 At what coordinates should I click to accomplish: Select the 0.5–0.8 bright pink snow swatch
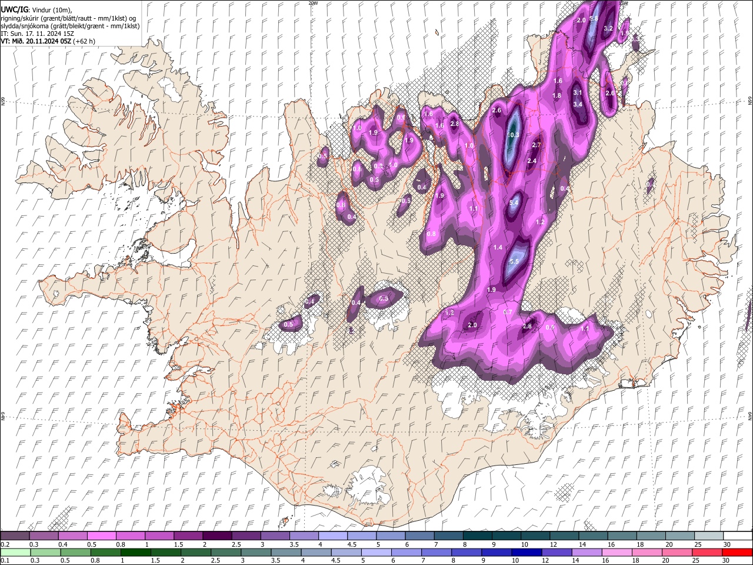tap(101, 536)
